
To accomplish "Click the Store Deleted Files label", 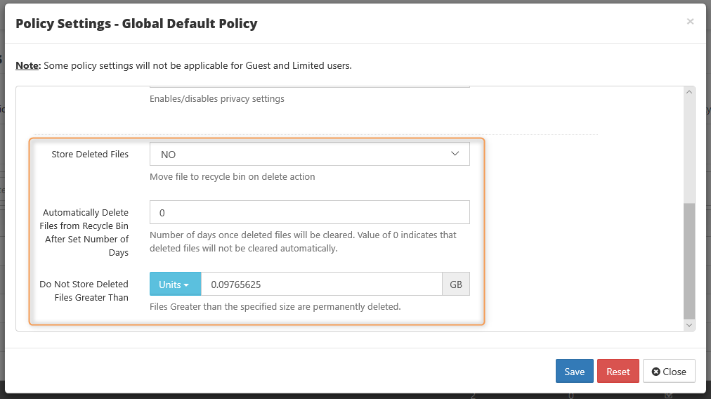I will click(90, 154).
